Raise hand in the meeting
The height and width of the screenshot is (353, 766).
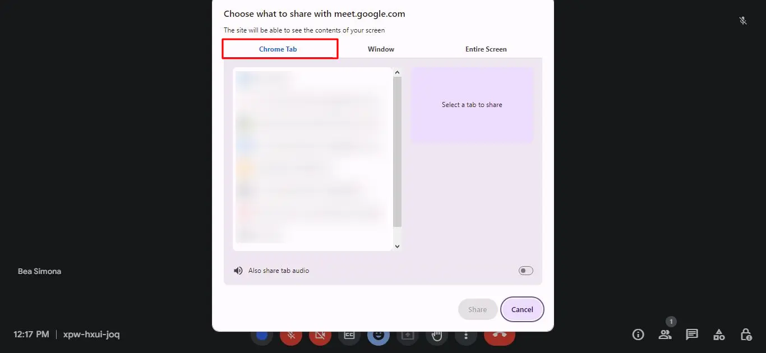[x=437, y=336]
